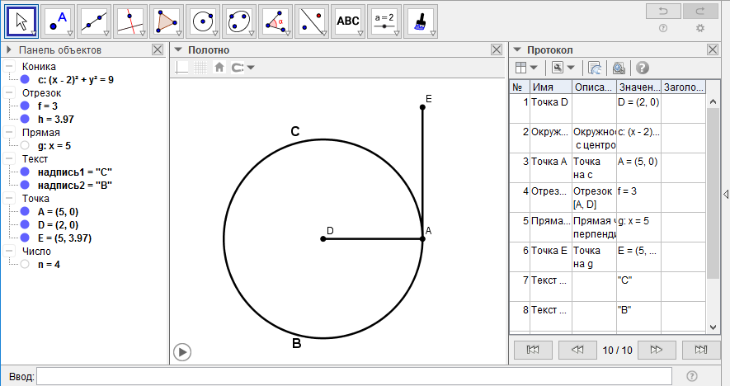Select the Polygon tool

pos(166,21)
